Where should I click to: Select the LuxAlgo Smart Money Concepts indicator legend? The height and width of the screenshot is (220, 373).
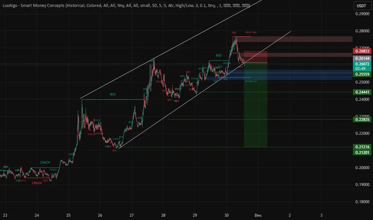click(x=126, y=6)
